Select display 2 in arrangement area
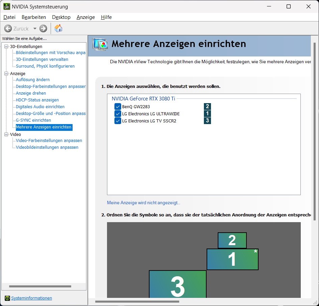This screenshot has height=306, width=319. pos(232,240)
